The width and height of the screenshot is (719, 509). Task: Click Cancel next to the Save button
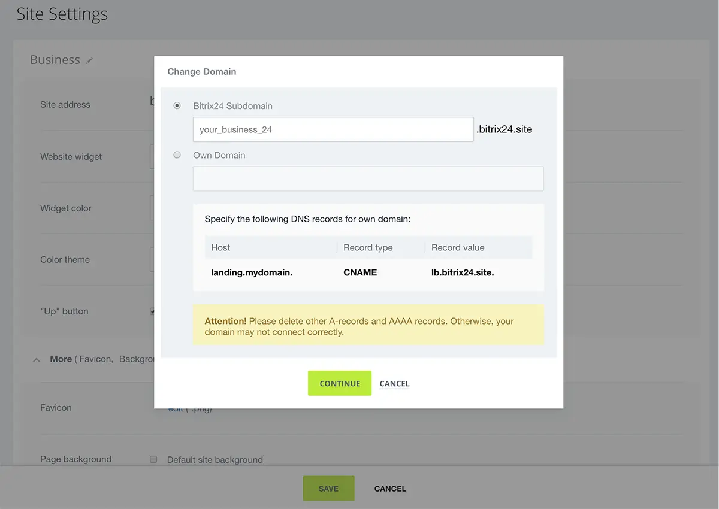click(x=390, y=489)
